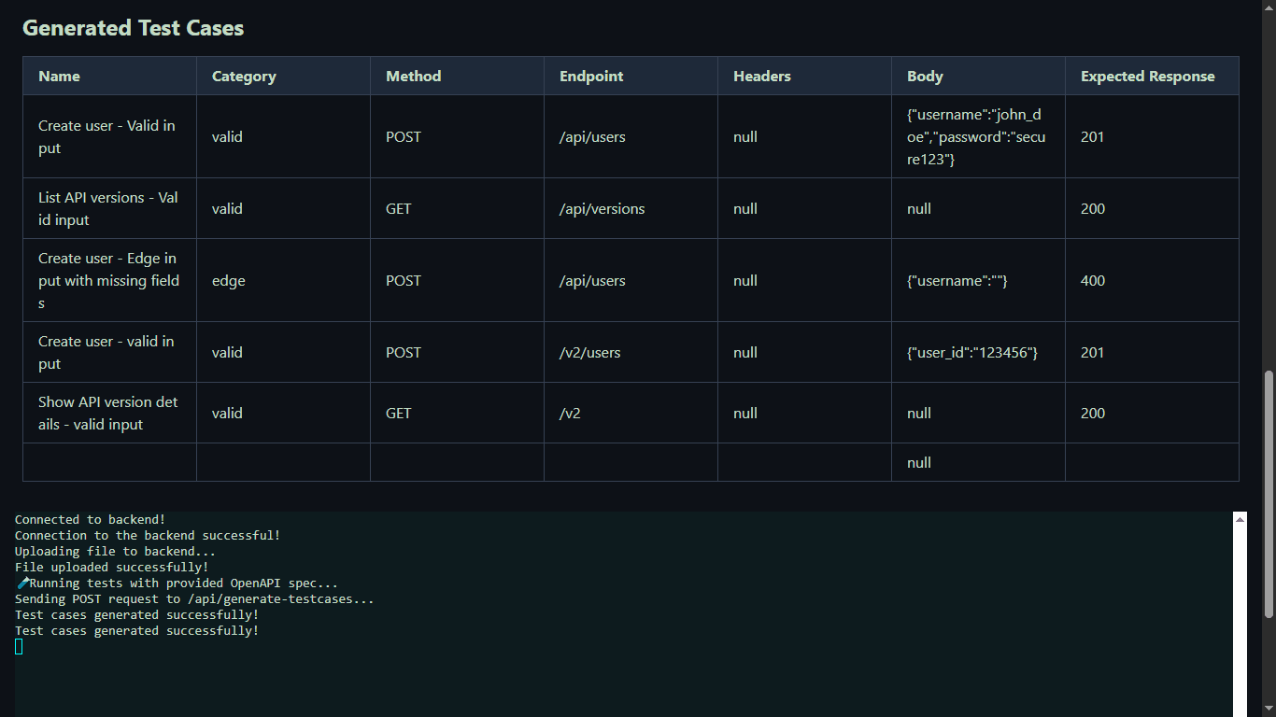Click the Uploading file to backend line
The width and height of the screenshot is (1276, 717).
click(115, 551)
